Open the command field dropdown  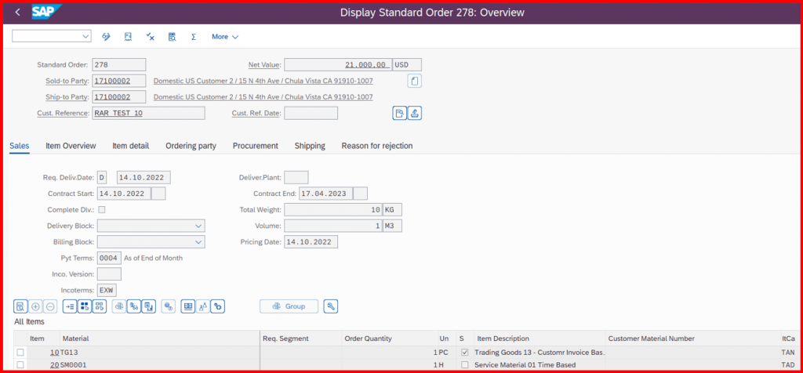tap(85, 36)
